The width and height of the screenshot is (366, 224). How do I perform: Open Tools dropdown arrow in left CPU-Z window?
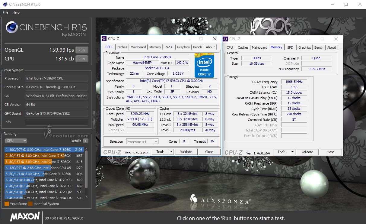tap(171, 152)
